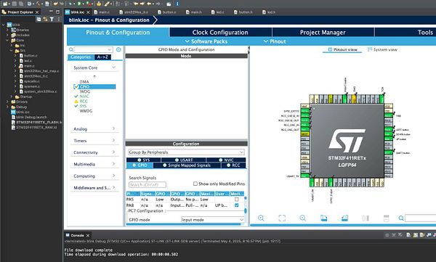Open the RCC configuration tab

pyautogui.click(x=233, y=165)
